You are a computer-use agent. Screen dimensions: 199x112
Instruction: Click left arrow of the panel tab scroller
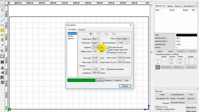pos(195,6)
